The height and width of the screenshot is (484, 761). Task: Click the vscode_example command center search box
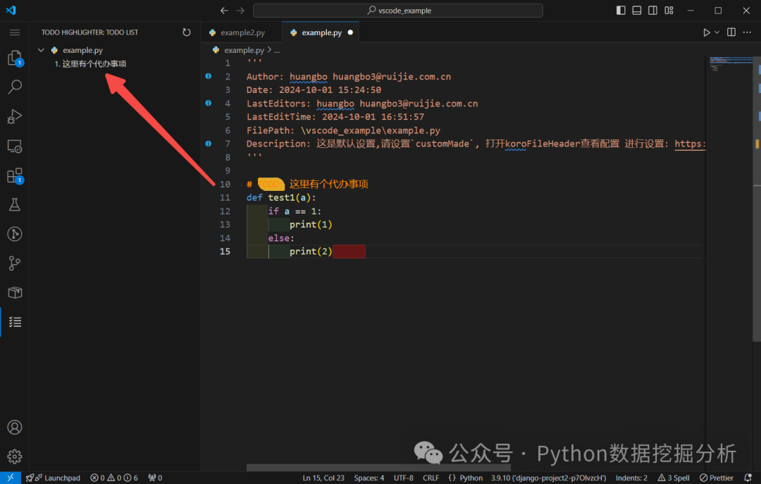coord(398,10)
